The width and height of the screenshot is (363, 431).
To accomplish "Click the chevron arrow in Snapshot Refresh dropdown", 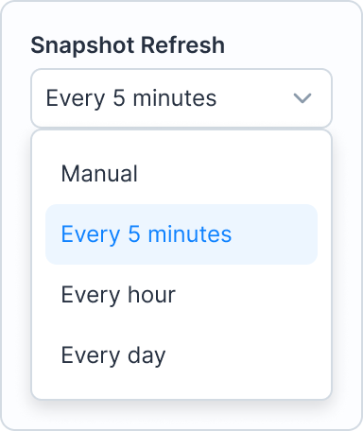I will tap(302, 98).
